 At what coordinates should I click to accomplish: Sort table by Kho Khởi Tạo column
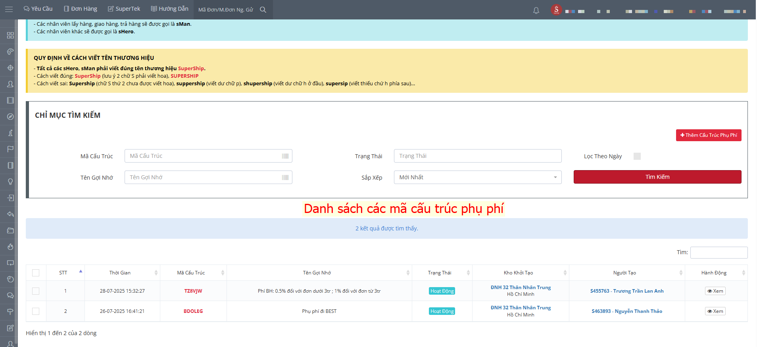521,273
